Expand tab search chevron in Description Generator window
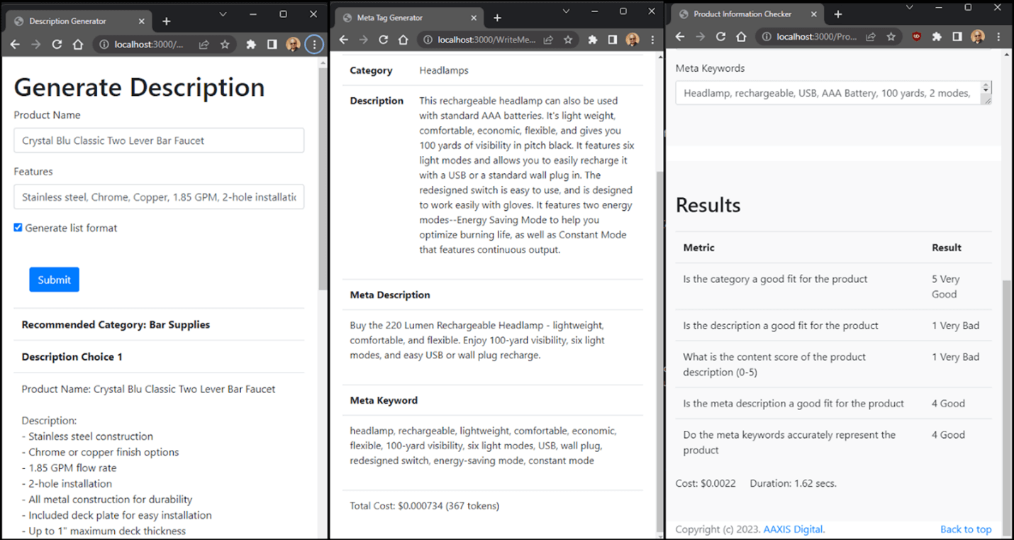 pos(223,14)
